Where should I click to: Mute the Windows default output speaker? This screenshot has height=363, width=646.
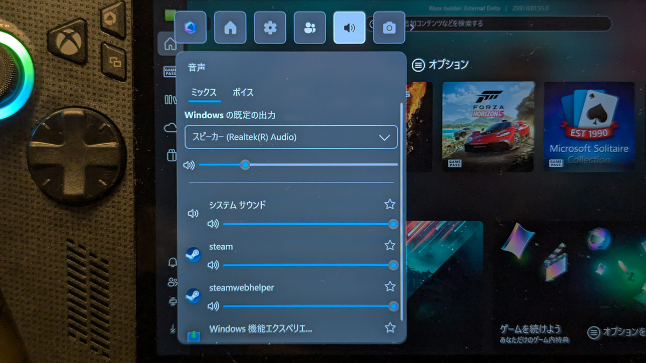click(x=189, y=165)
